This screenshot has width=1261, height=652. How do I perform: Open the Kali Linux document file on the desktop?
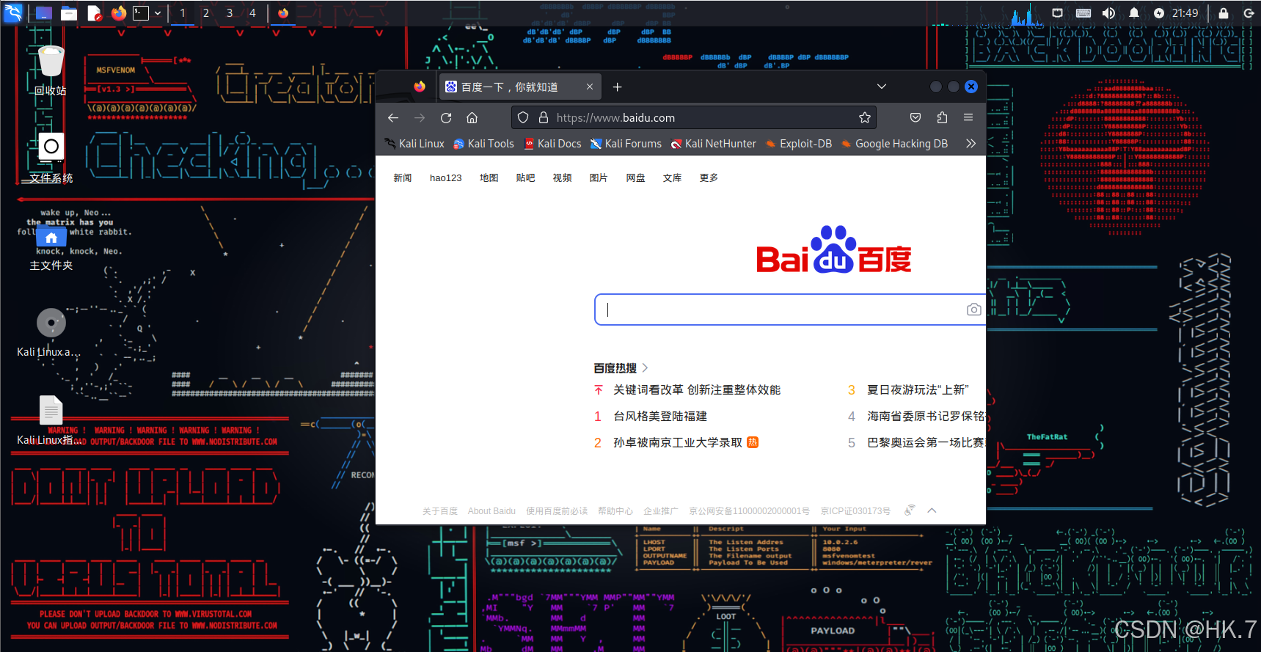[51, 420]
